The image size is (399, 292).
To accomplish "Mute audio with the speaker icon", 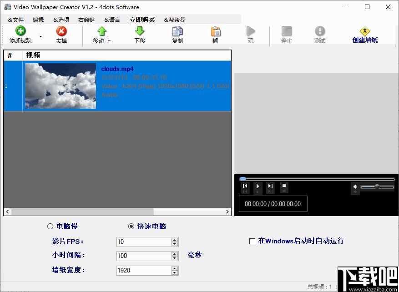I will [x=355, y=186].
